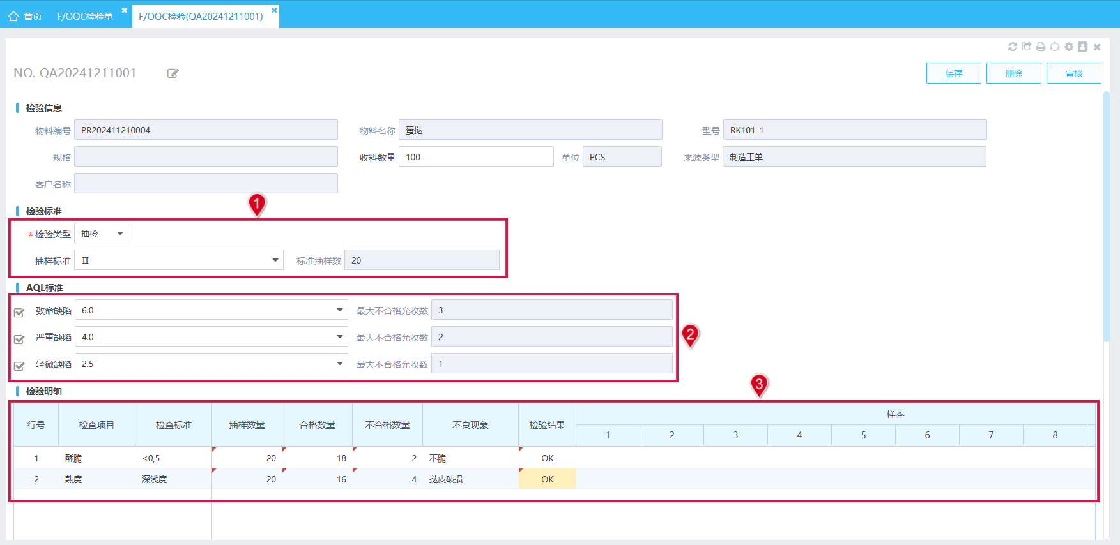Click the empty 客户名称 field
This screenshot has width=1120, height=545.
tap(206, 184)
